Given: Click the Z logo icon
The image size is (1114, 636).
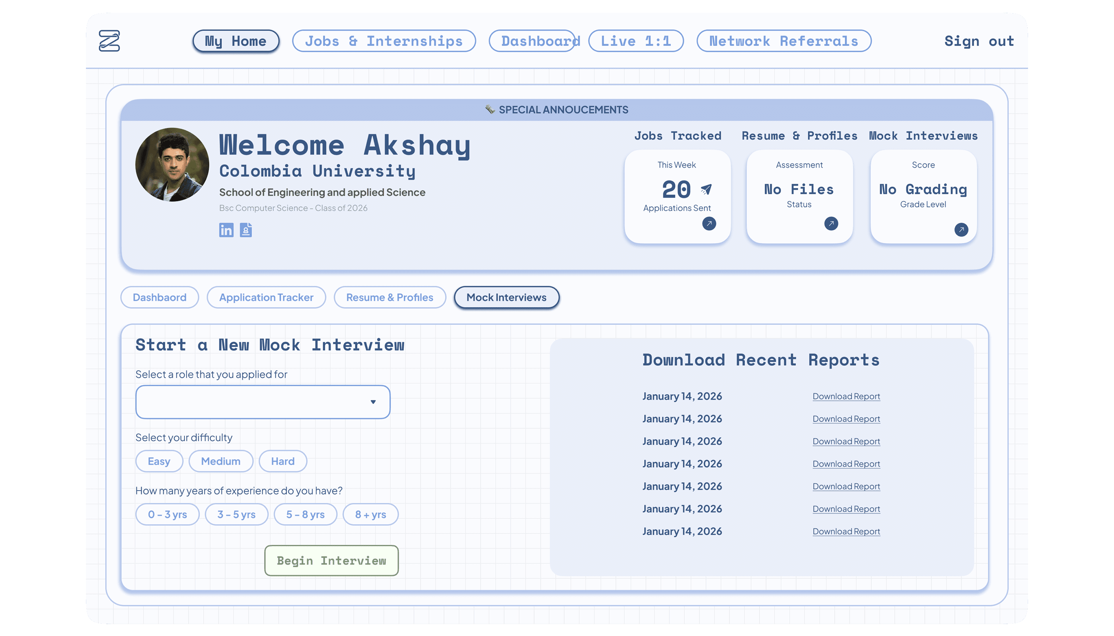Looking at the screenshot, I should coord(109,41).
